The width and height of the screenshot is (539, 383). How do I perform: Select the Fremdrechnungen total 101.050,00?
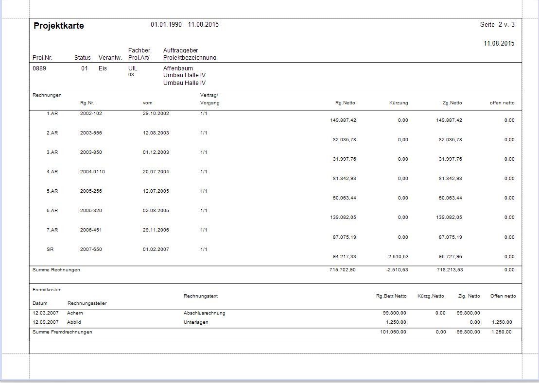393,332
